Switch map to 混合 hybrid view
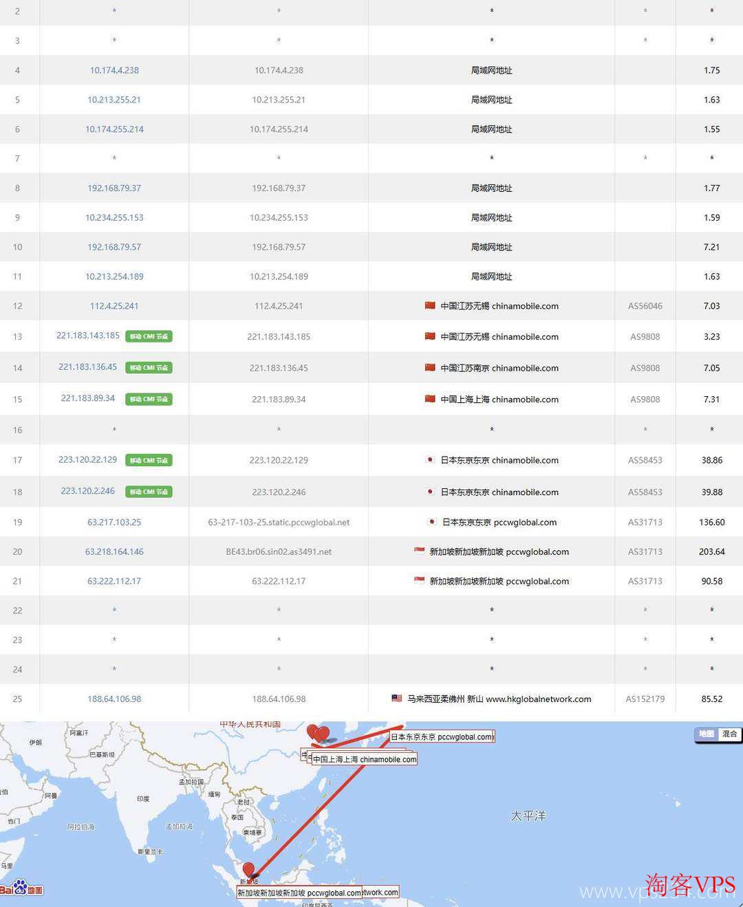 [729, 734]
